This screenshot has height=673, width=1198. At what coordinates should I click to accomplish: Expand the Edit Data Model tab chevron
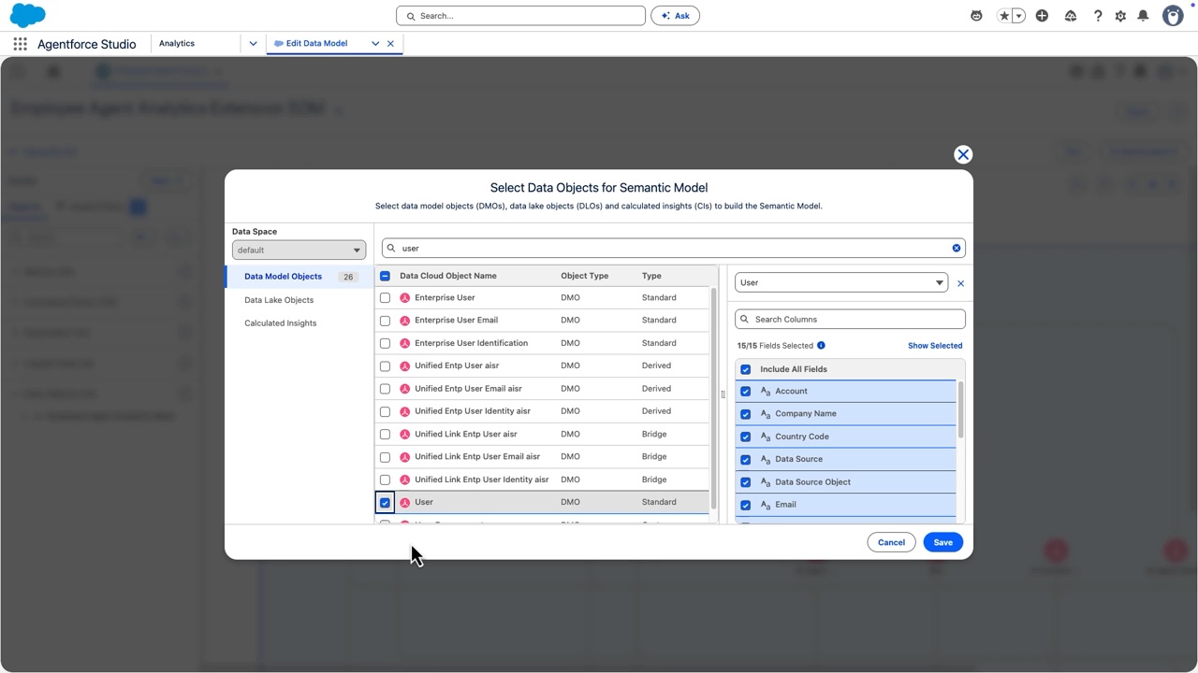click(x=375, y=43)
